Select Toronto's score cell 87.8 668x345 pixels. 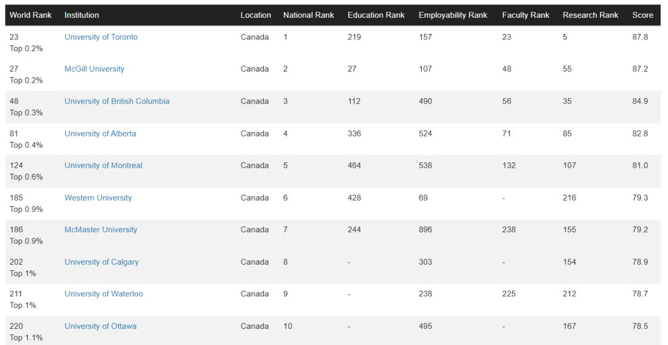point(640,37)
